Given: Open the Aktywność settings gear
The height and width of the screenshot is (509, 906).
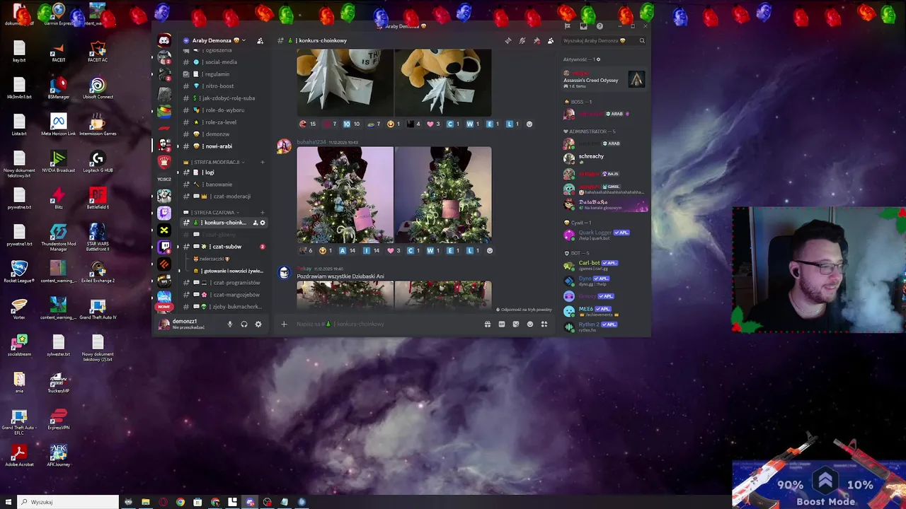Looking at the screenshot, I should (x=598, y=59).
